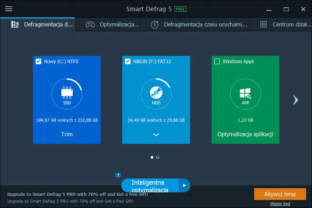Select the second page indicator dot
Viewport: 312px width, 208px height.
[157, 157]
